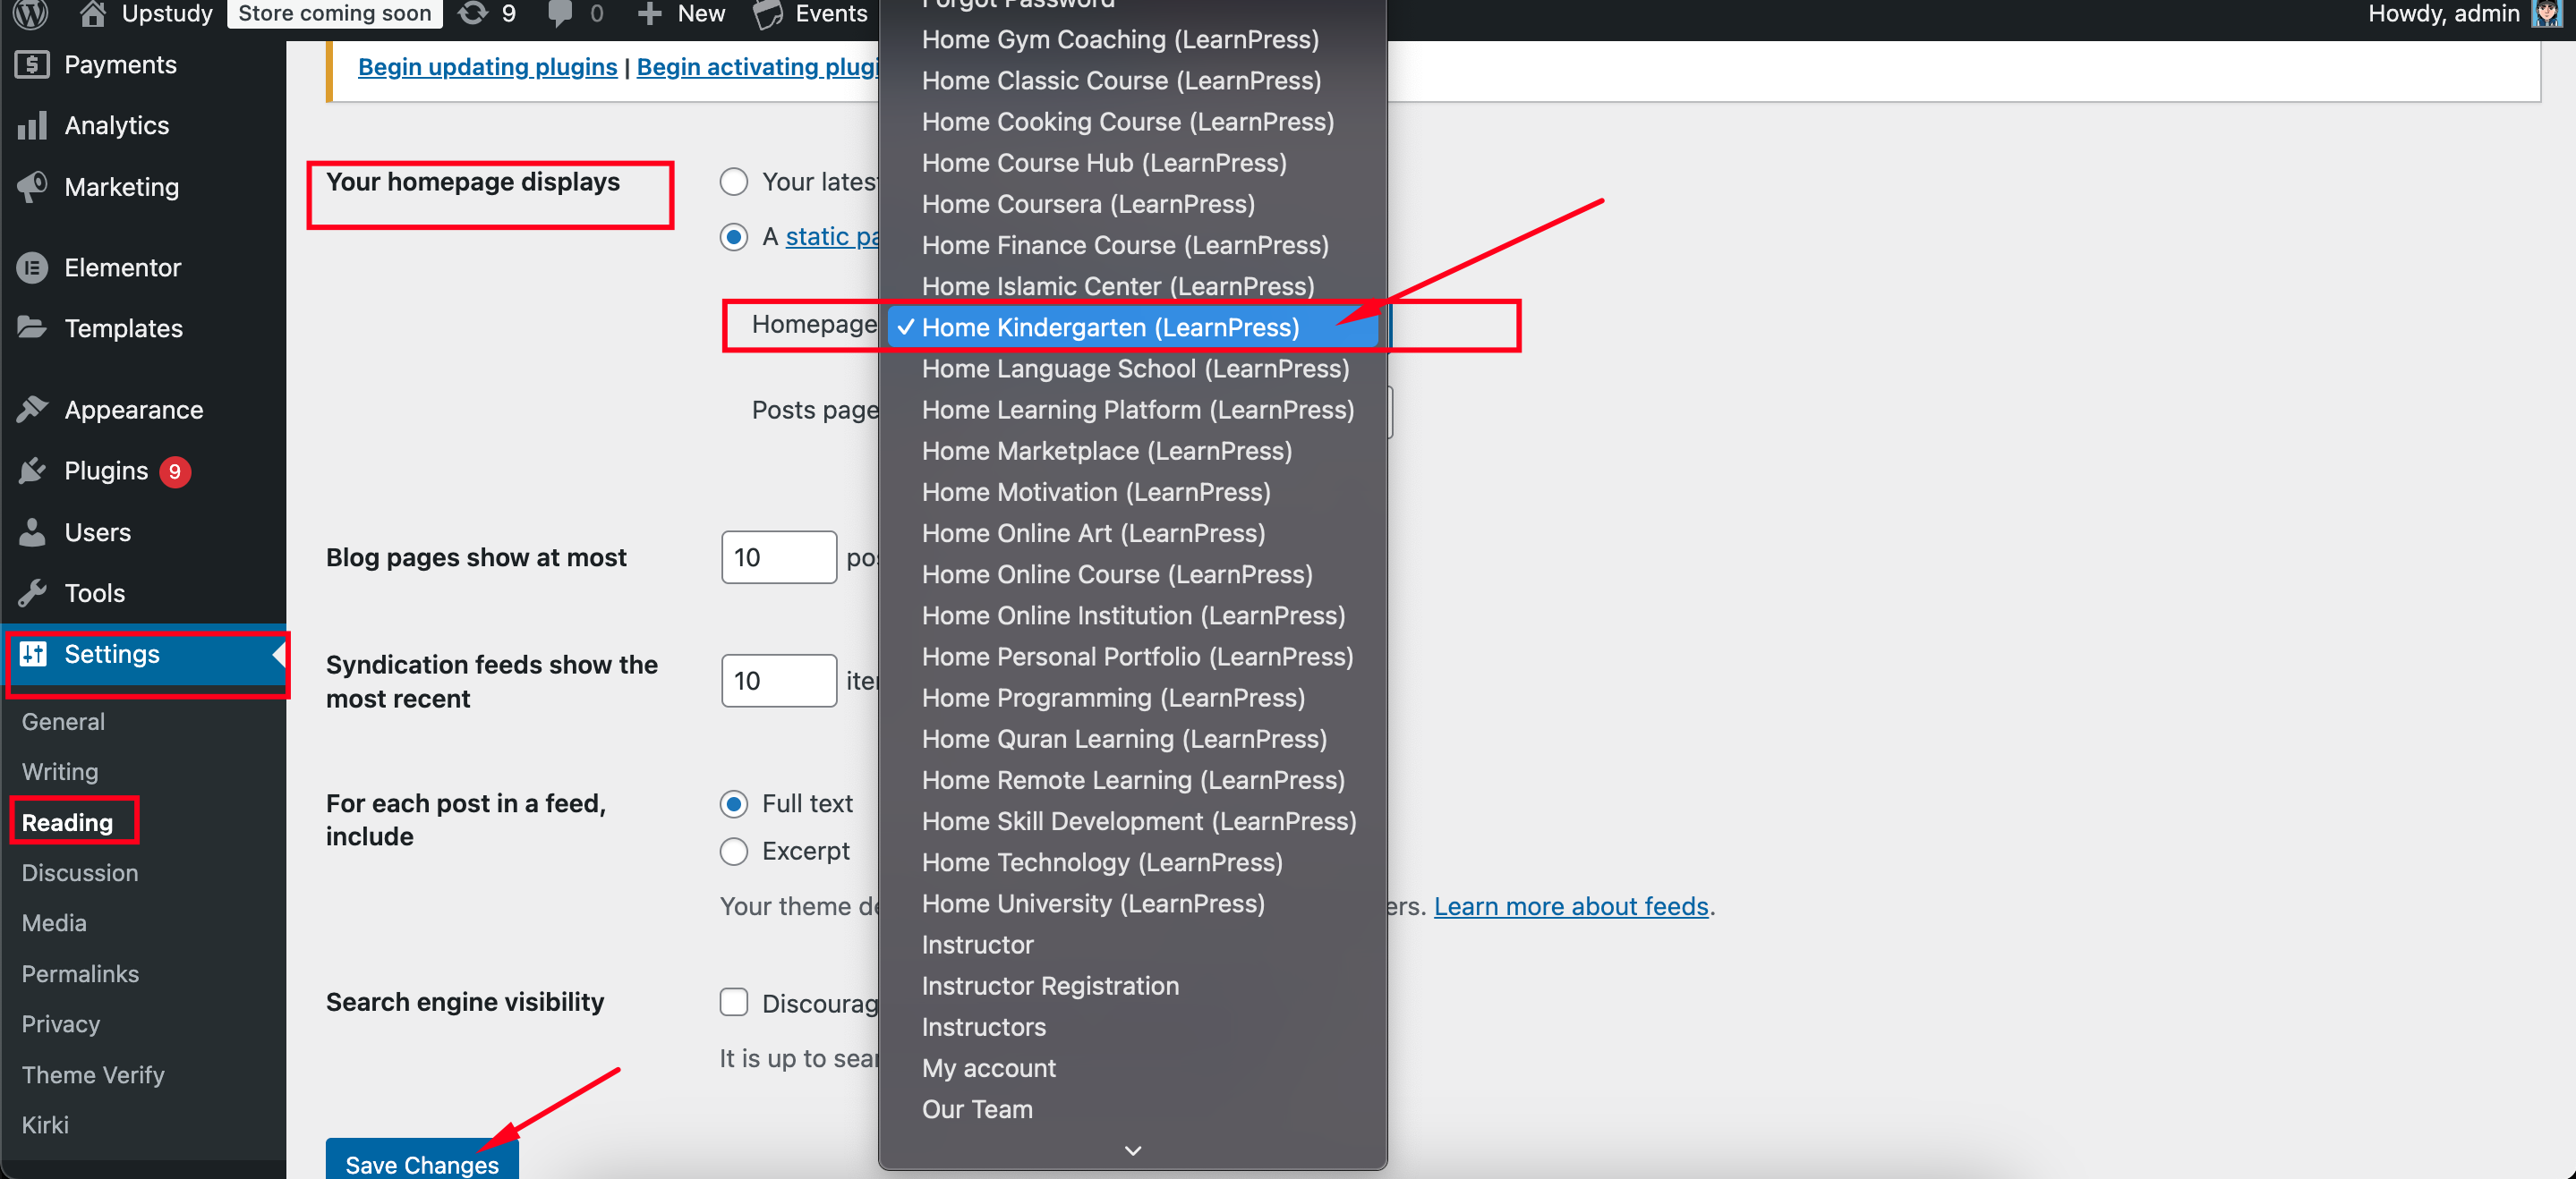The image size is (2576, 1179).
Task: Click 'Begin updating plugins' link
Action: [487, 67]
